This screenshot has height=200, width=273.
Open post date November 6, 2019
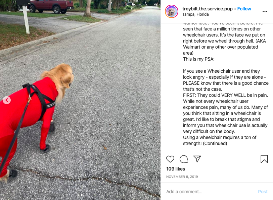coord(182,177)
